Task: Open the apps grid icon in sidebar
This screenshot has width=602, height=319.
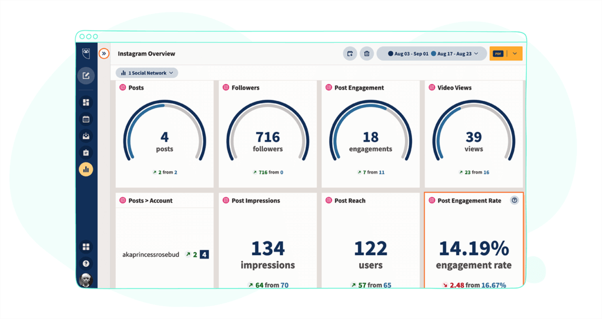Action: (86, 247)
